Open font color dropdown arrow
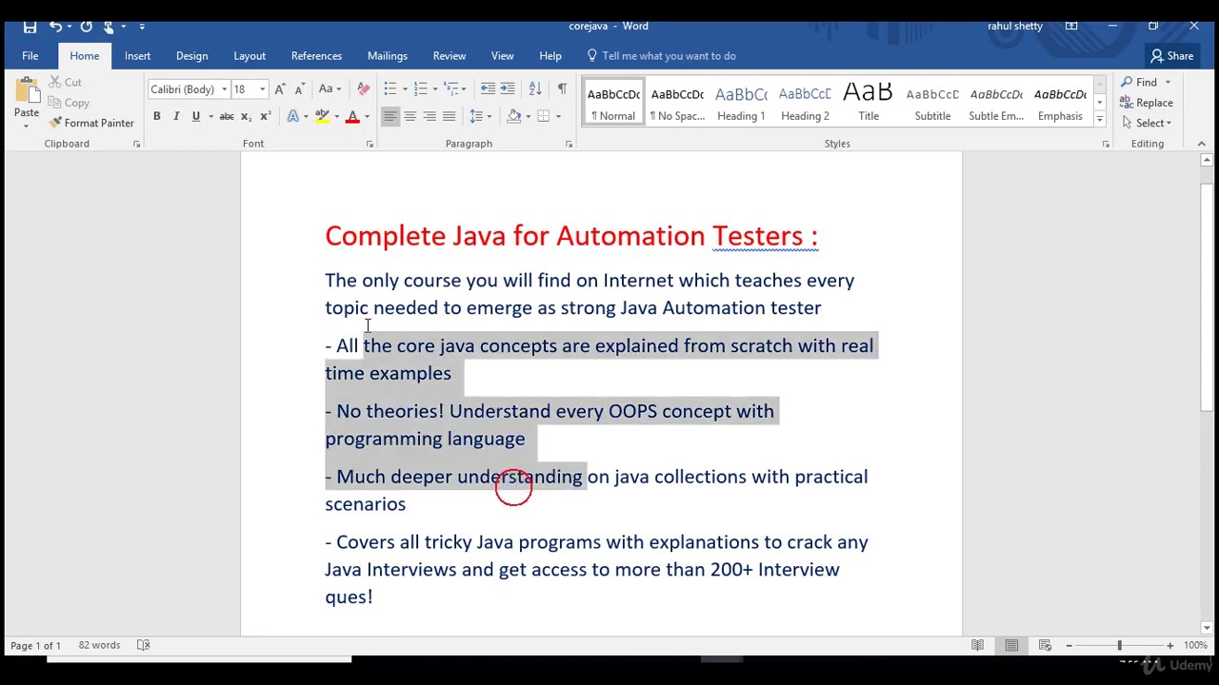Screen dimensions: 1219x685 [367, 117]
